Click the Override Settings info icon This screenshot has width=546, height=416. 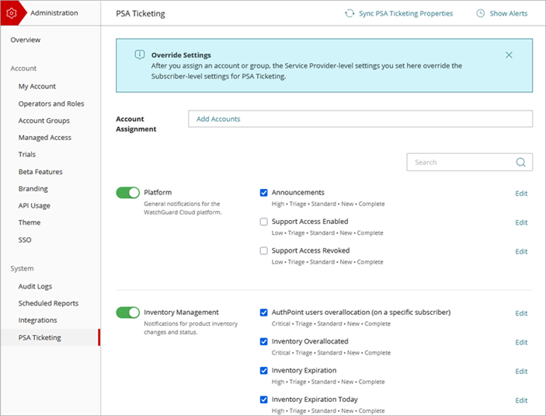pos(140,55)
